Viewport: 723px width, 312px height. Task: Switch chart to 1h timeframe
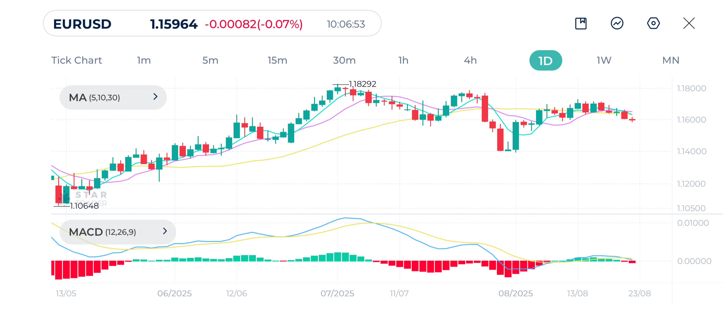click(403, 60)
